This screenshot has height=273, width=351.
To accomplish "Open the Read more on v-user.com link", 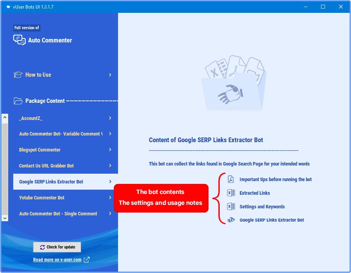I will coord(57,260).
